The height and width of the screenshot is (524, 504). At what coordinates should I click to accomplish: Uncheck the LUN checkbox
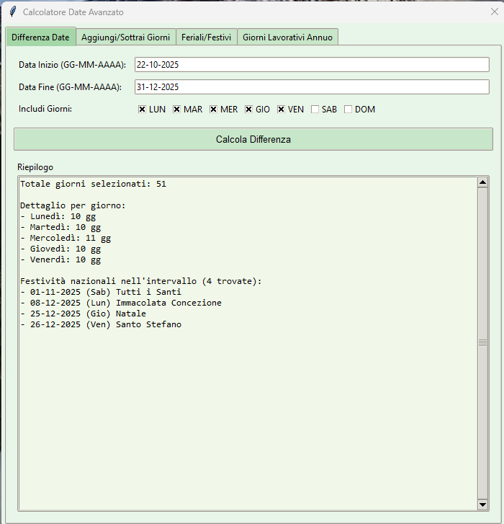click(x=143, y=110)
